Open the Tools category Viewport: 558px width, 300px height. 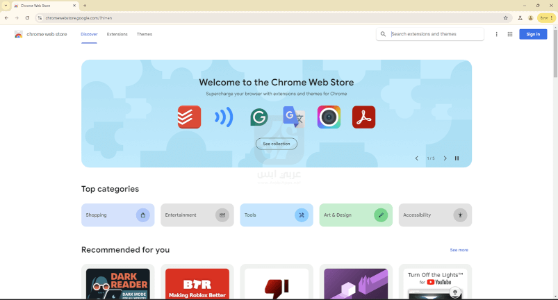277,215
